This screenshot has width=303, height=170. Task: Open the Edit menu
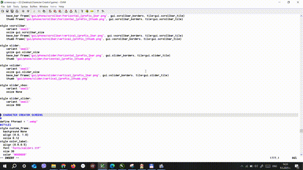tap(9, 7)
